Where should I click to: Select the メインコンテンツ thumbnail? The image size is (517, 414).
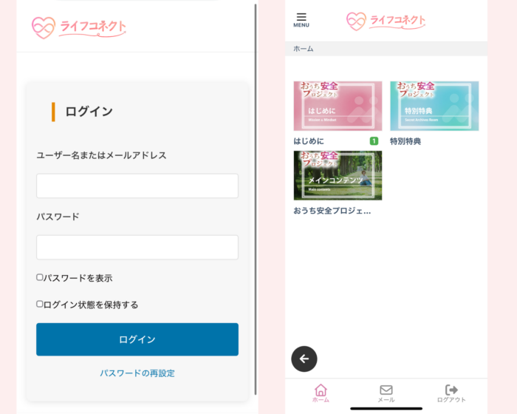pyautogui.click(x=338, y=175)
